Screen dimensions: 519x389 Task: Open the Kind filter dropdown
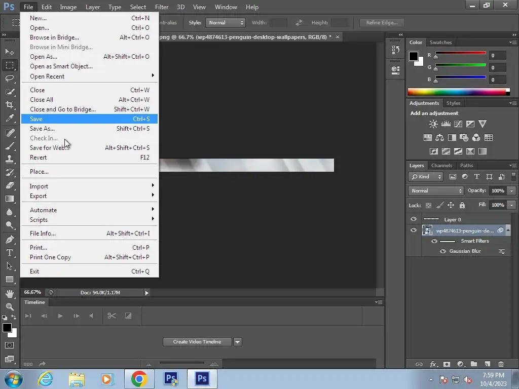tap(426, 177)
